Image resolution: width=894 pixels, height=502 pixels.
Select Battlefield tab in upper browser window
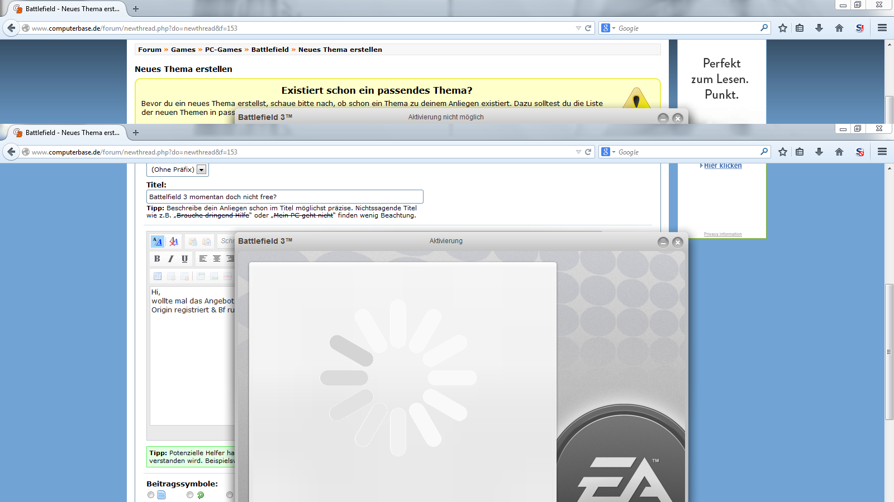pyautogui.click(x=67, y=9)
